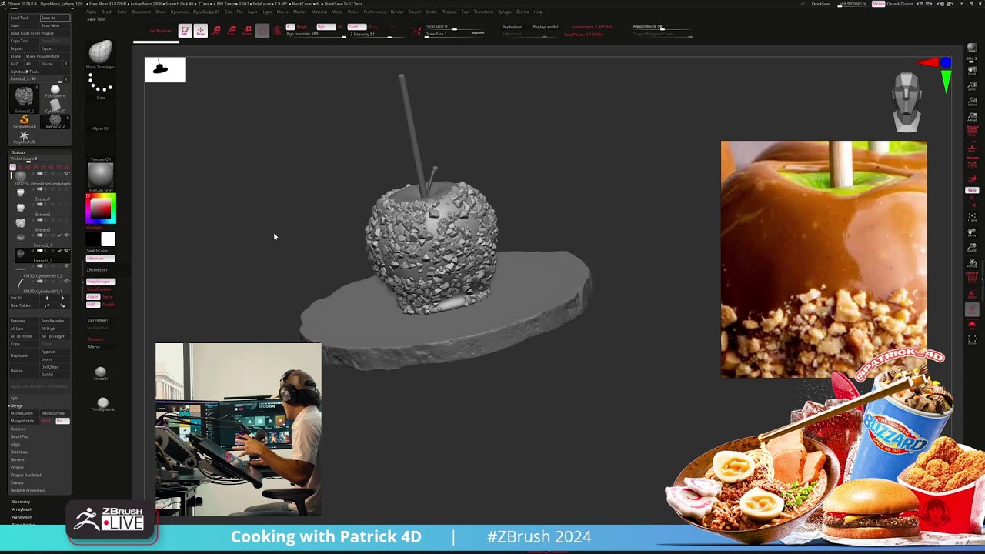Viewport: 985px width, 554px height.
Task: Select the PolySphere tool thumbnail
Action: click(55, 91)
